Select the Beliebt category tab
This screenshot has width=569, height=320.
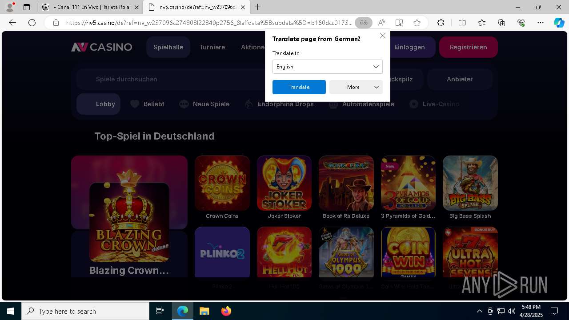click(x=147, y=104)
